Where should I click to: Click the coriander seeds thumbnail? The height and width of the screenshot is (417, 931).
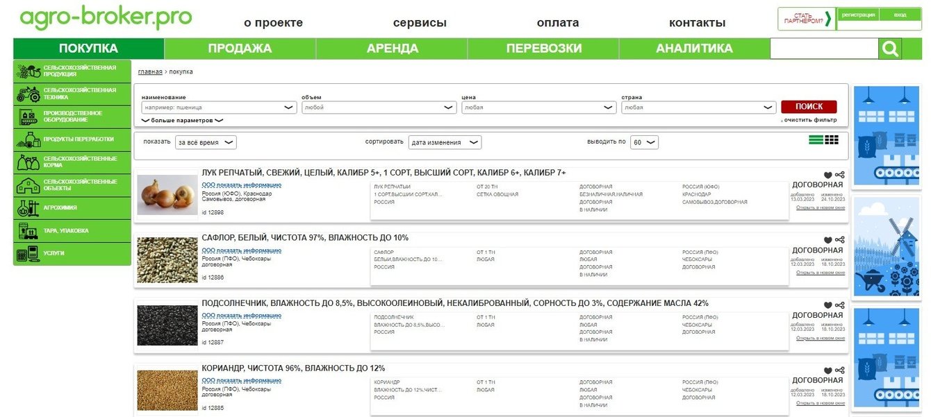pos(167,390)
